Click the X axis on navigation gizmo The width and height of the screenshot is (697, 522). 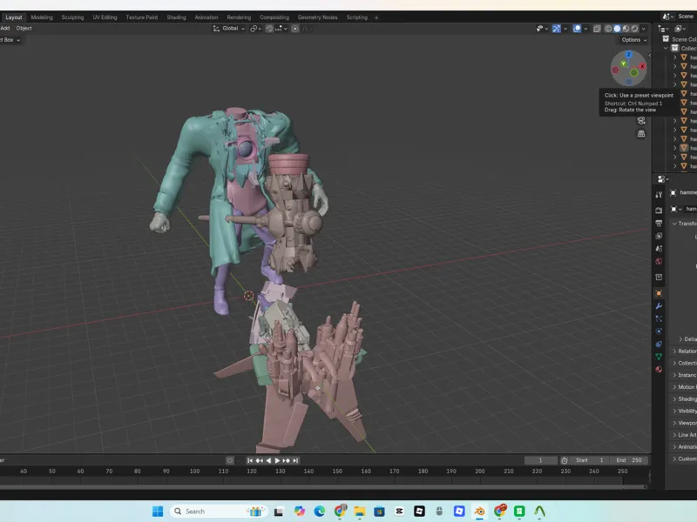pos(642,66)
